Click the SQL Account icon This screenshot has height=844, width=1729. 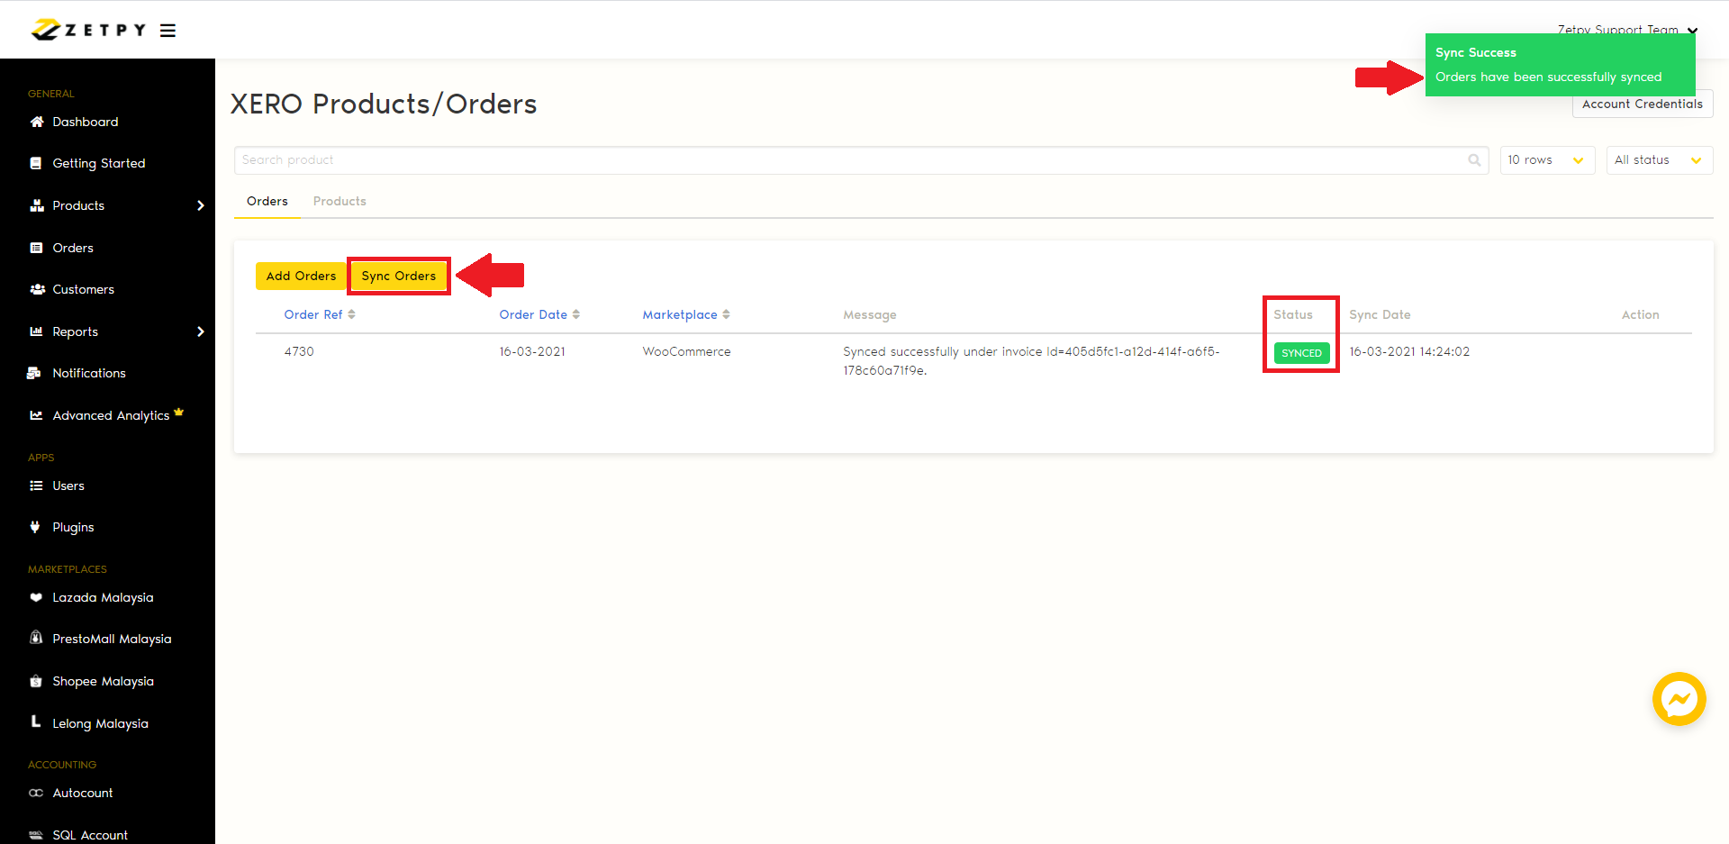[36, 835]
